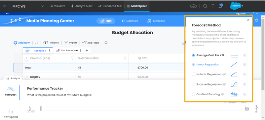Image resolution: width=265 pixels, height=120 pixels.
Task: Switch to the Analyze & Act tab
Action: [82, 6]
